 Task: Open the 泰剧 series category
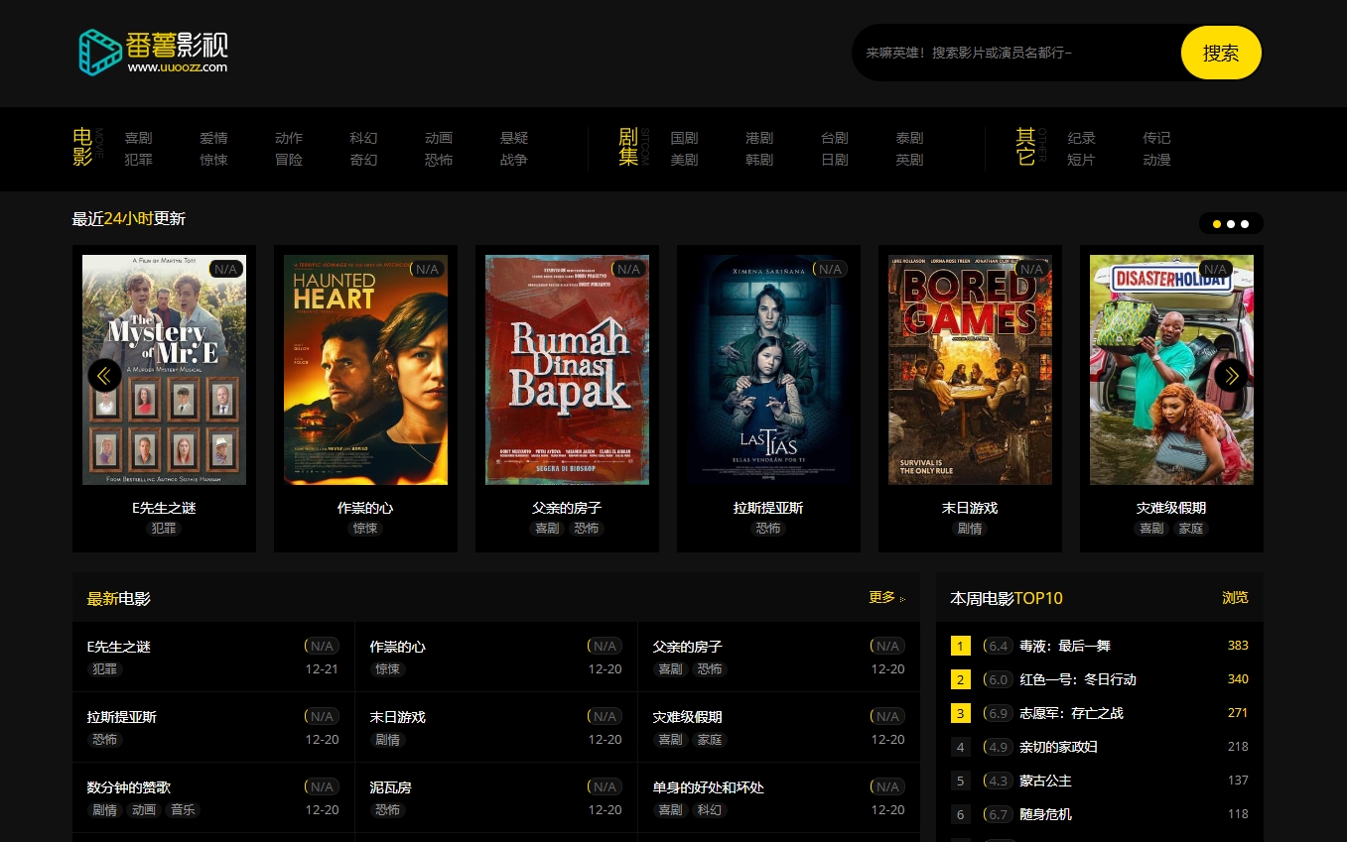coord(909,138)
